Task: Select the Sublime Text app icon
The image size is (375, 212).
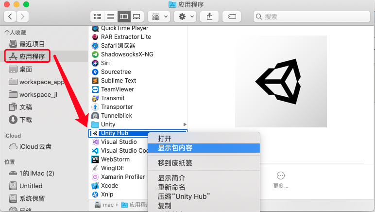Action: [95, 81]
